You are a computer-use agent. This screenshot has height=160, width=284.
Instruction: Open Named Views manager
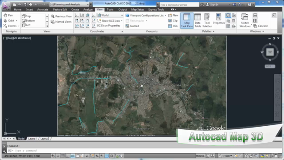point(61,22)
